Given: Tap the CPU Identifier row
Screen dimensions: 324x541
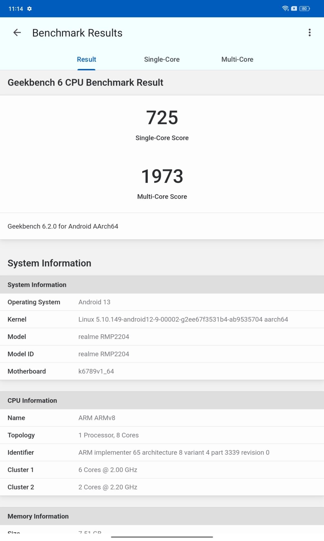Looking at the screenshot, I should coord(162,452).
